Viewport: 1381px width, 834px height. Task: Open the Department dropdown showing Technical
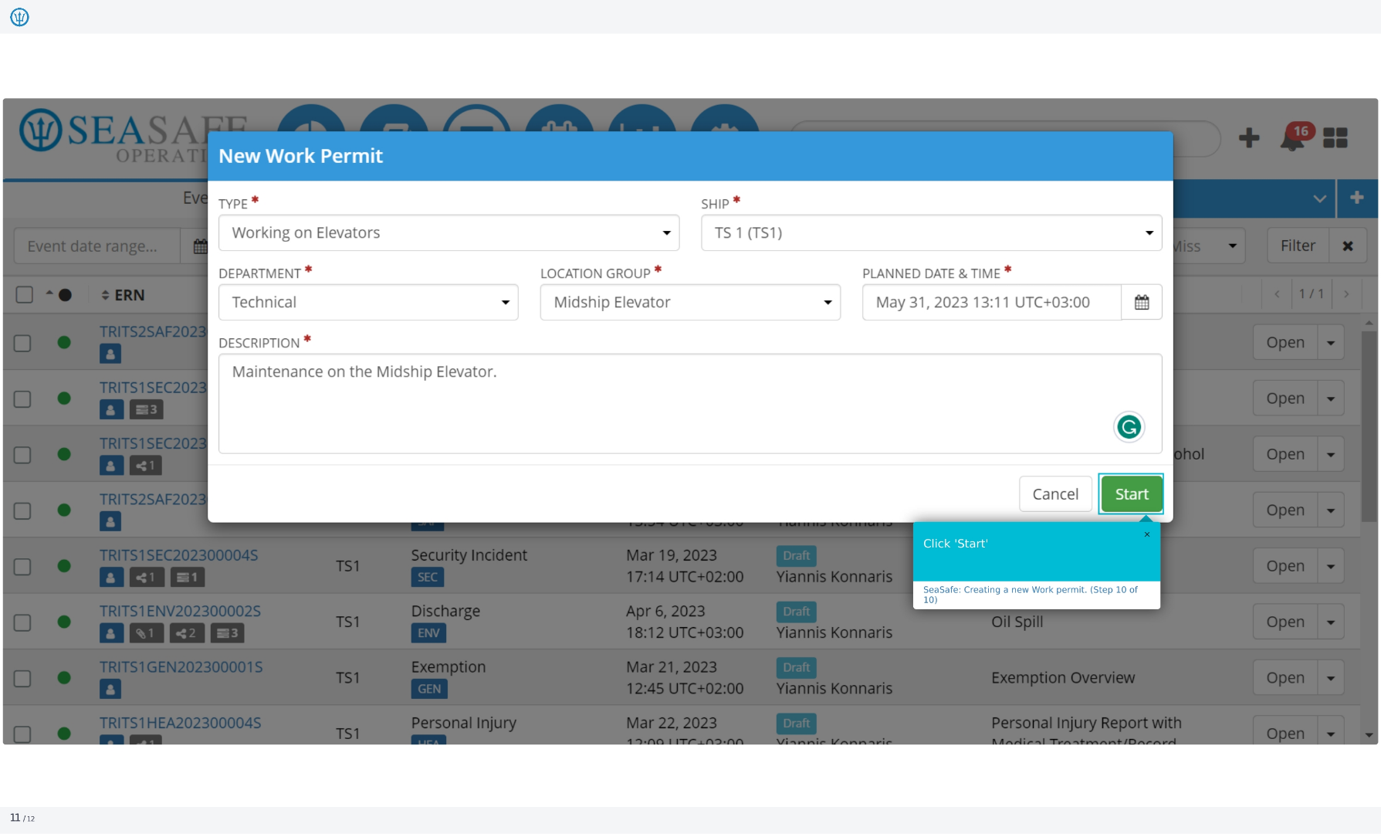(368, 302)
